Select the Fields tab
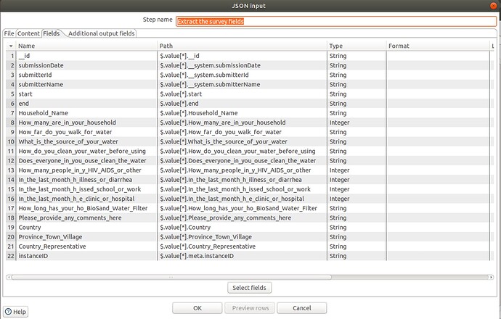501x319 pixels. [52, 33]
